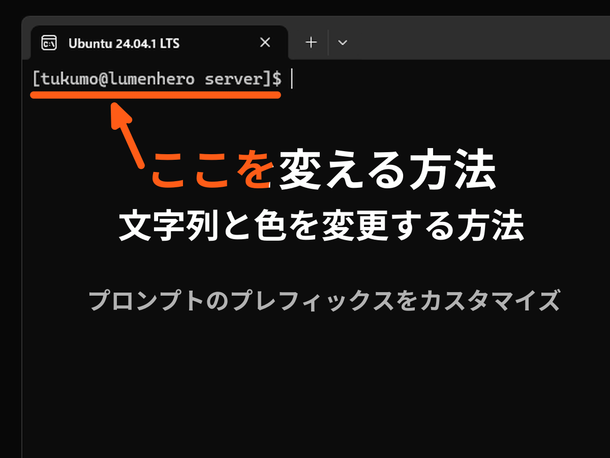610x458 pixels.
Task: Open a new tab with the plus button
Action: pyautogui.click(x=311, y=43)
